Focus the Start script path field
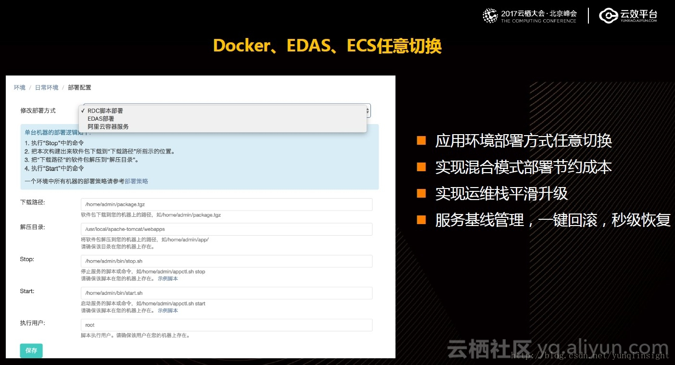This screenshot has width=675, height=365. click(227, 293)
